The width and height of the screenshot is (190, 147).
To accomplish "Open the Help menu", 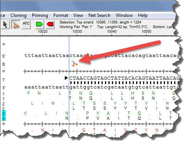I will coord(143,15).
